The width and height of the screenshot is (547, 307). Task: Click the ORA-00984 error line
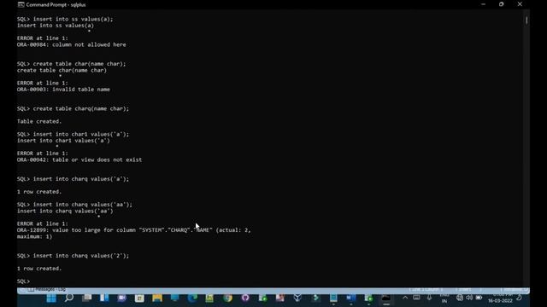(x=72, y=44)
